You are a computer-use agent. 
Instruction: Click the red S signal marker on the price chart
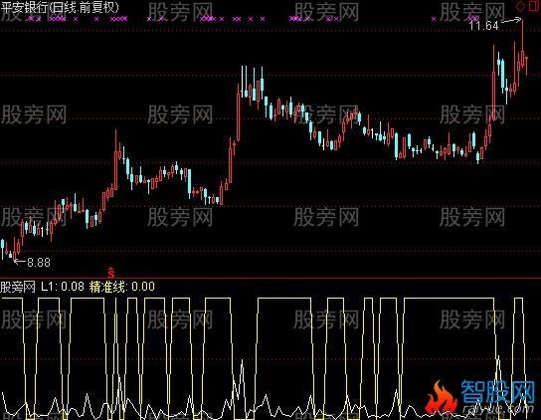[111, 273]
